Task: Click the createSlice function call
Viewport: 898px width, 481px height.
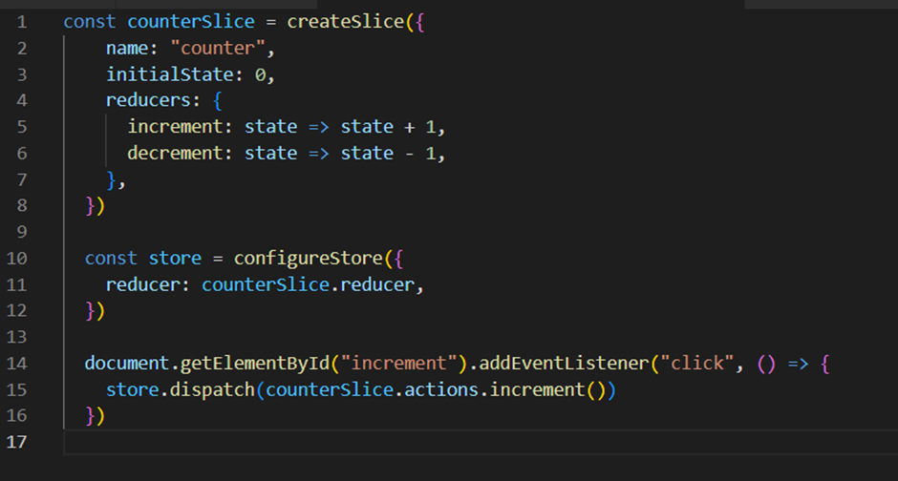Action: click(x=346, y=22)
